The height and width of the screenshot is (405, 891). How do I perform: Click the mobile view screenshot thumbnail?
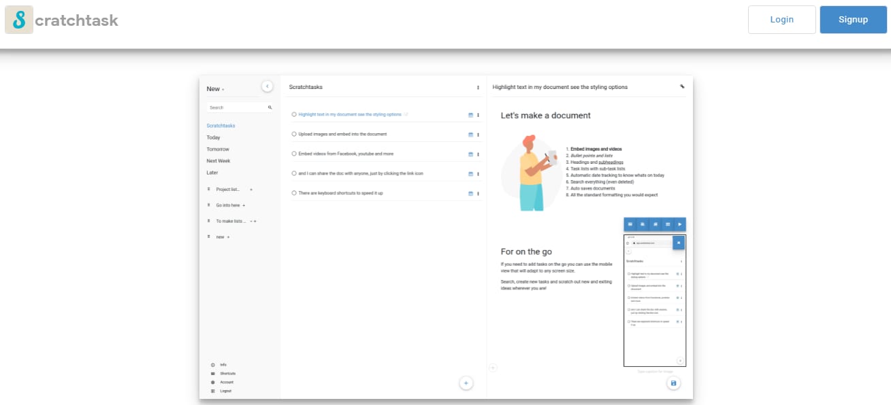(655, 301)
